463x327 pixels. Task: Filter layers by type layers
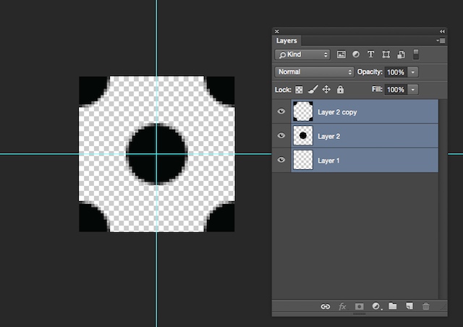pyautogui.click(x=371, y=54)
